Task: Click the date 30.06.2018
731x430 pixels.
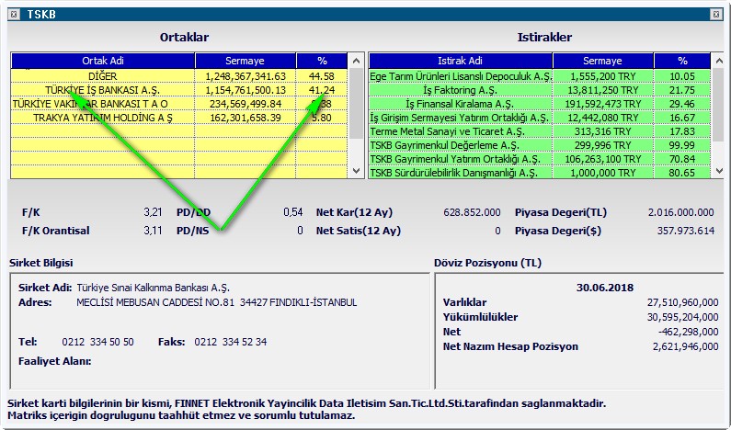Action: point(605,288)
